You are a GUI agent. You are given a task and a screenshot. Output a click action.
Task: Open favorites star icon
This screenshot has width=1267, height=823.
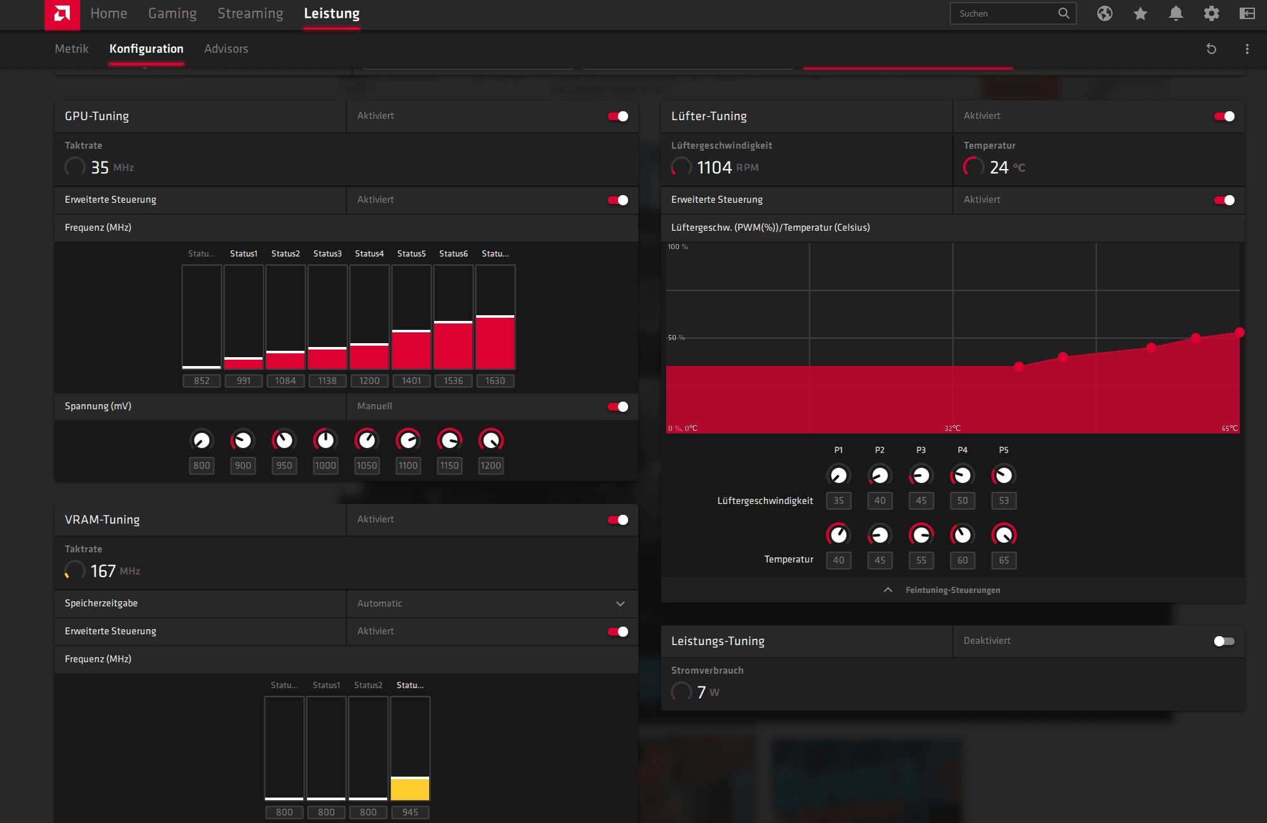coord(1140,13)
